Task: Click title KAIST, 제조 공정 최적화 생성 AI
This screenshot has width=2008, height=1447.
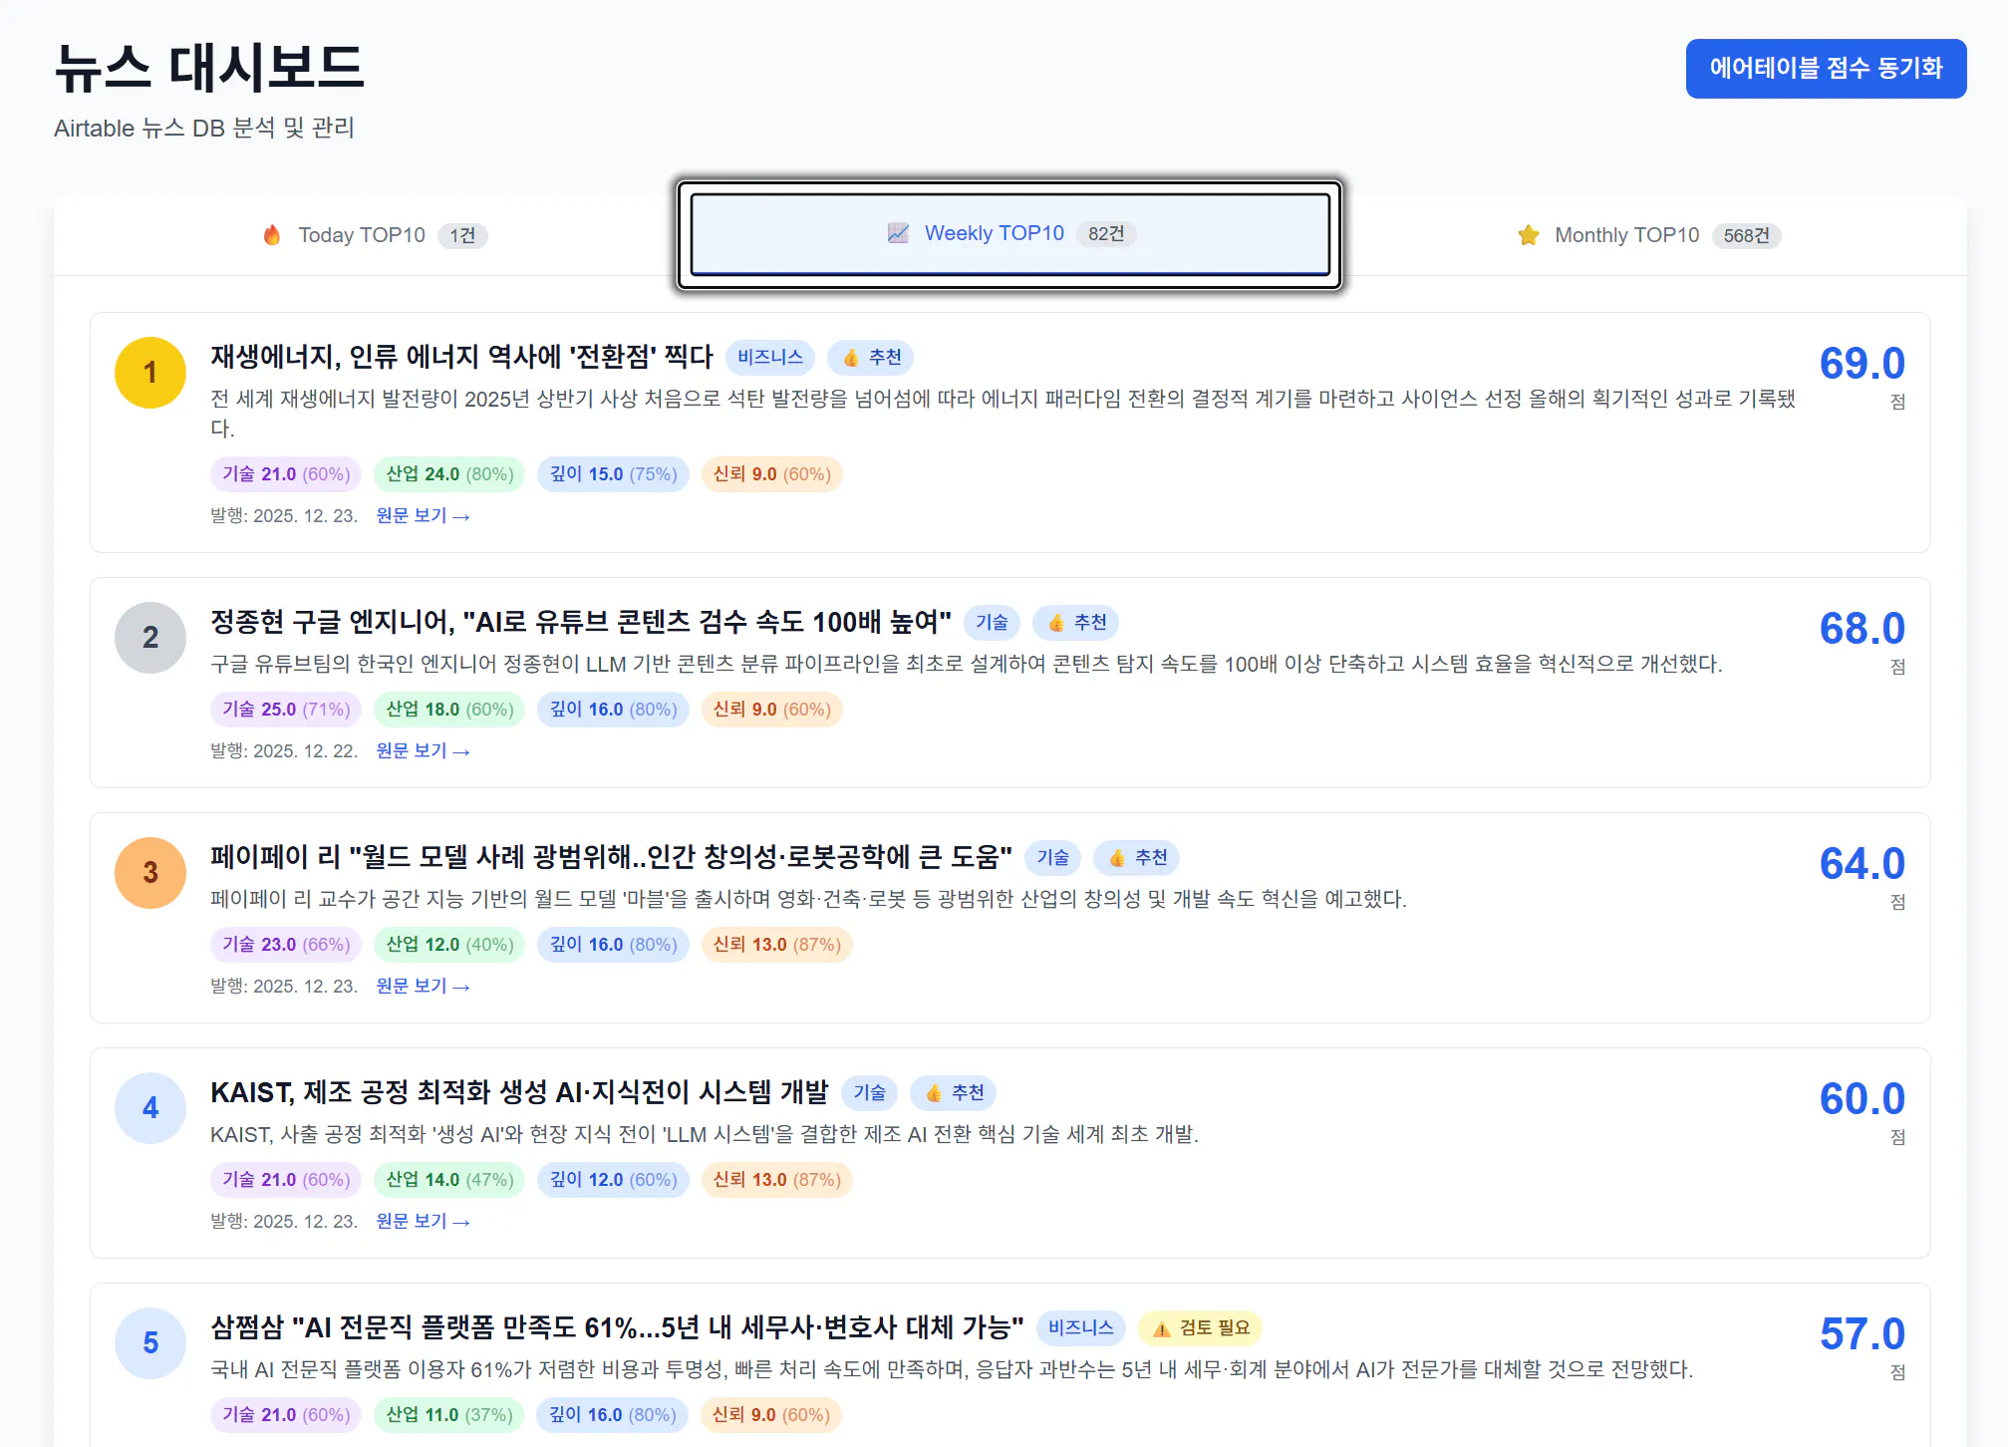Action: click(519, 1092)
